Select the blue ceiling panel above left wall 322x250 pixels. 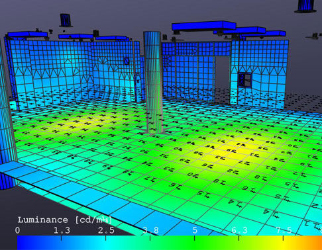click(x=28, y=34)
